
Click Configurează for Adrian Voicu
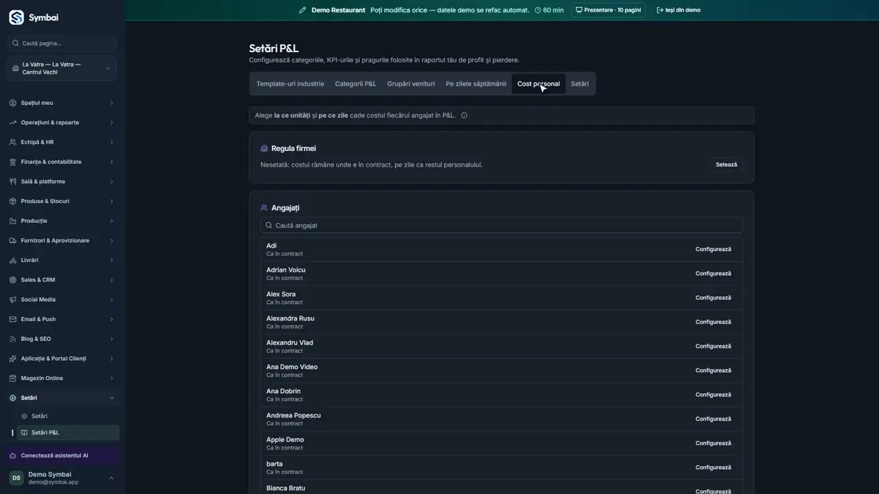(x=713, y=274)
